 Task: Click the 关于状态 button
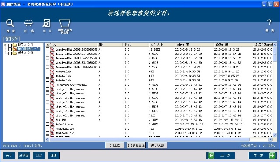coord(157,145)
